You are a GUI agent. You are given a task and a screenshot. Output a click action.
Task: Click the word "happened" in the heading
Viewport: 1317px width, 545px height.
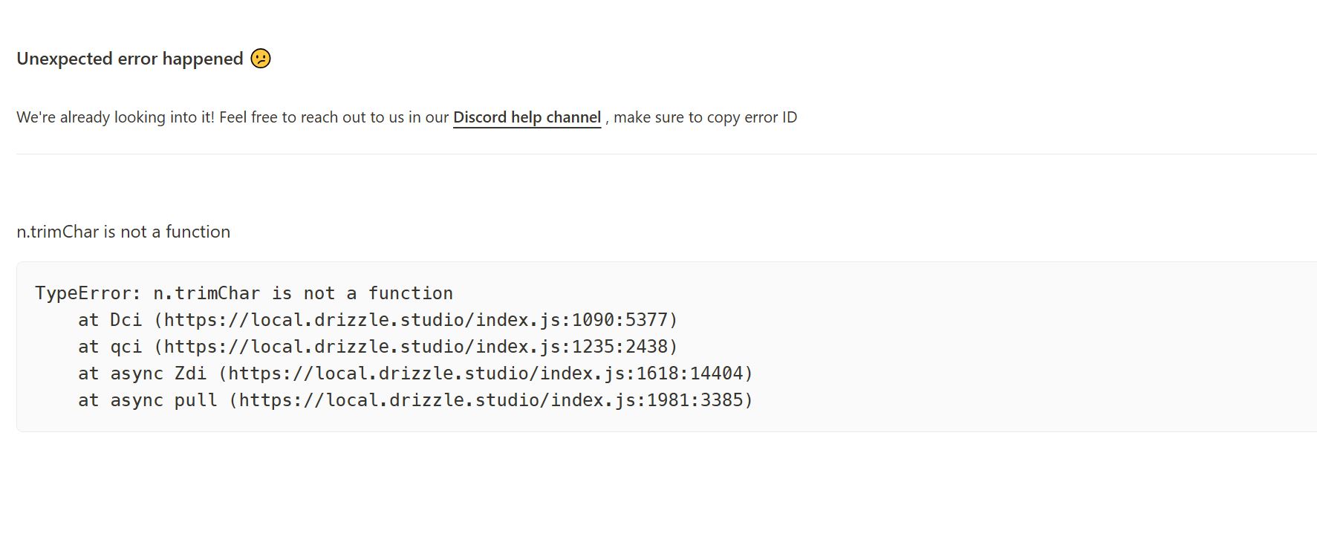pyautogui.click(x=203, y=59)
